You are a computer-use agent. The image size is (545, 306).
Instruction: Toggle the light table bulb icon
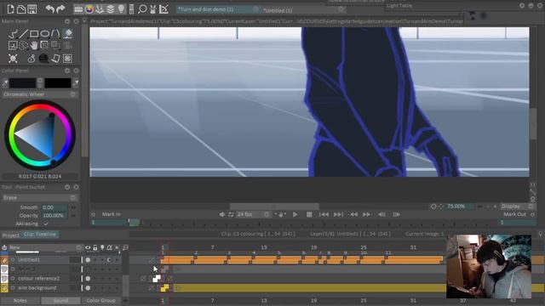pyautogui.click(x=121, y=9)
